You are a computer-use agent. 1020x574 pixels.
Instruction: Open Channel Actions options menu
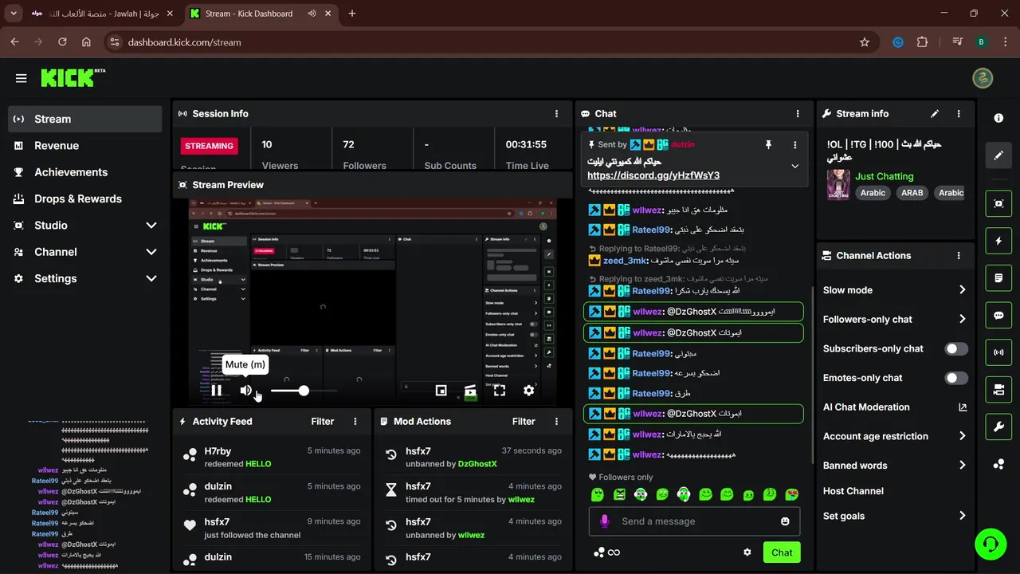point(959,256)
